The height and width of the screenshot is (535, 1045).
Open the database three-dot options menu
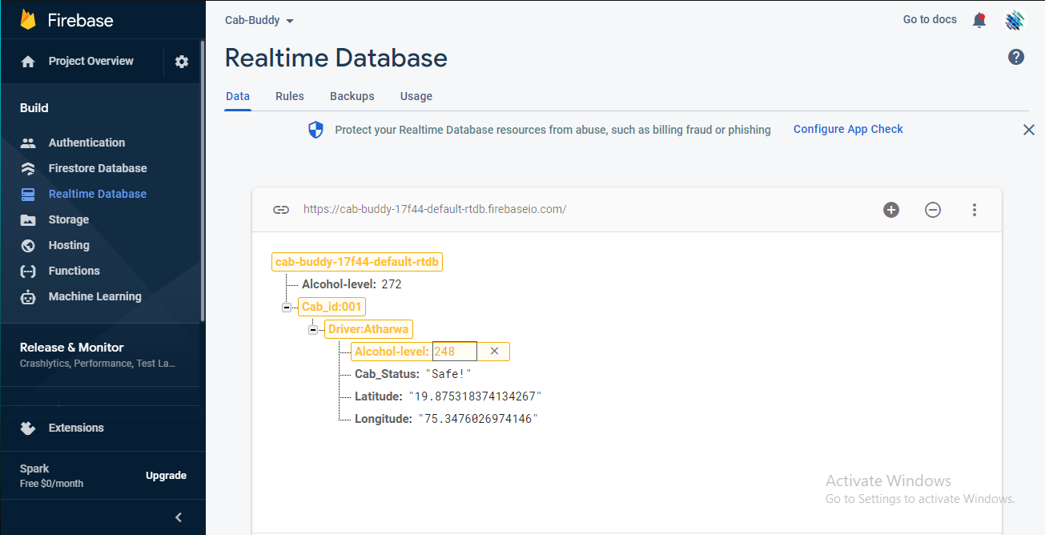pyautogui.click(x=975, y=210)
